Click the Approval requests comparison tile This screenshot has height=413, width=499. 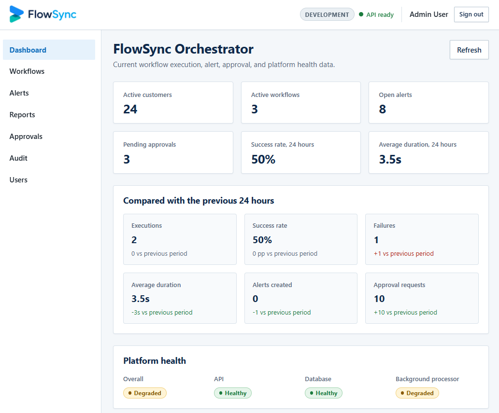click(422, 298)
